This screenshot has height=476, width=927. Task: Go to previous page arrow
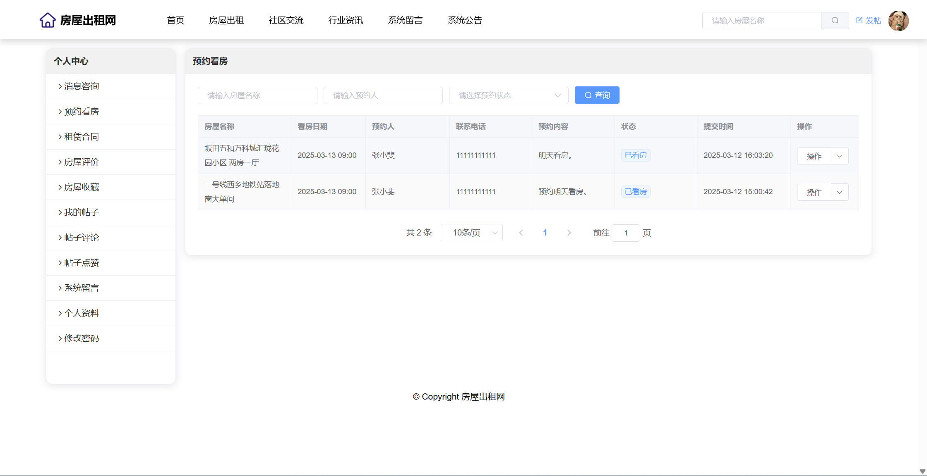[521, 233]
